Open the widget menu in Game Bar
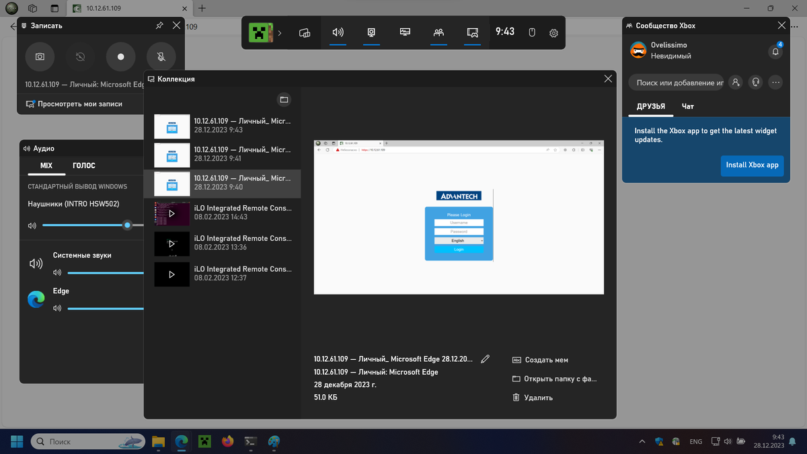The height and width of the screenshot is (454, 807). pos(305,32)
